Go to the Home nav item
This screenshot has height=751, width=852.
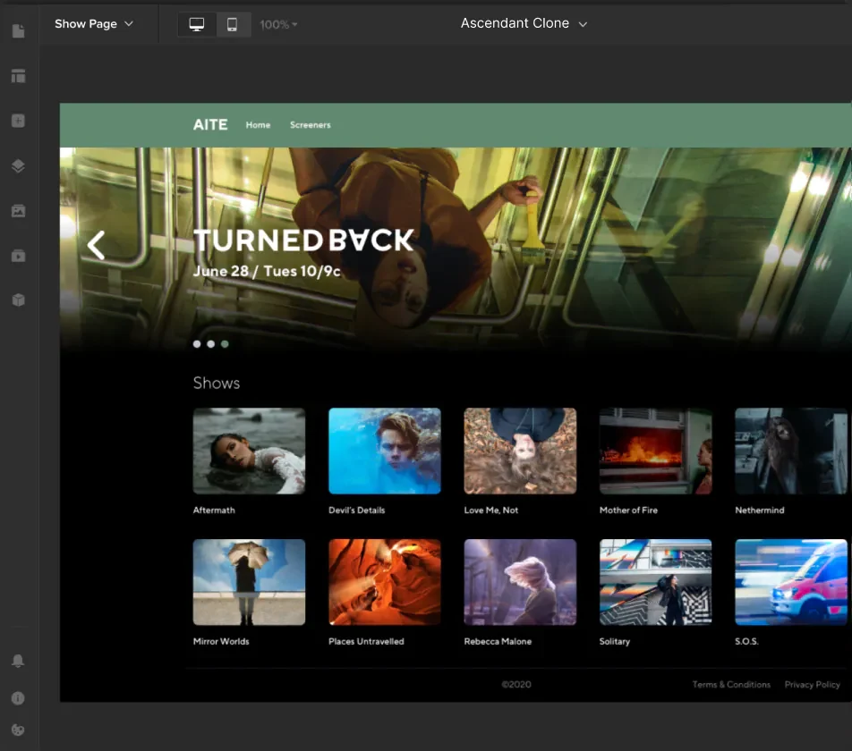pyautogui.click(x=258, y=125)
